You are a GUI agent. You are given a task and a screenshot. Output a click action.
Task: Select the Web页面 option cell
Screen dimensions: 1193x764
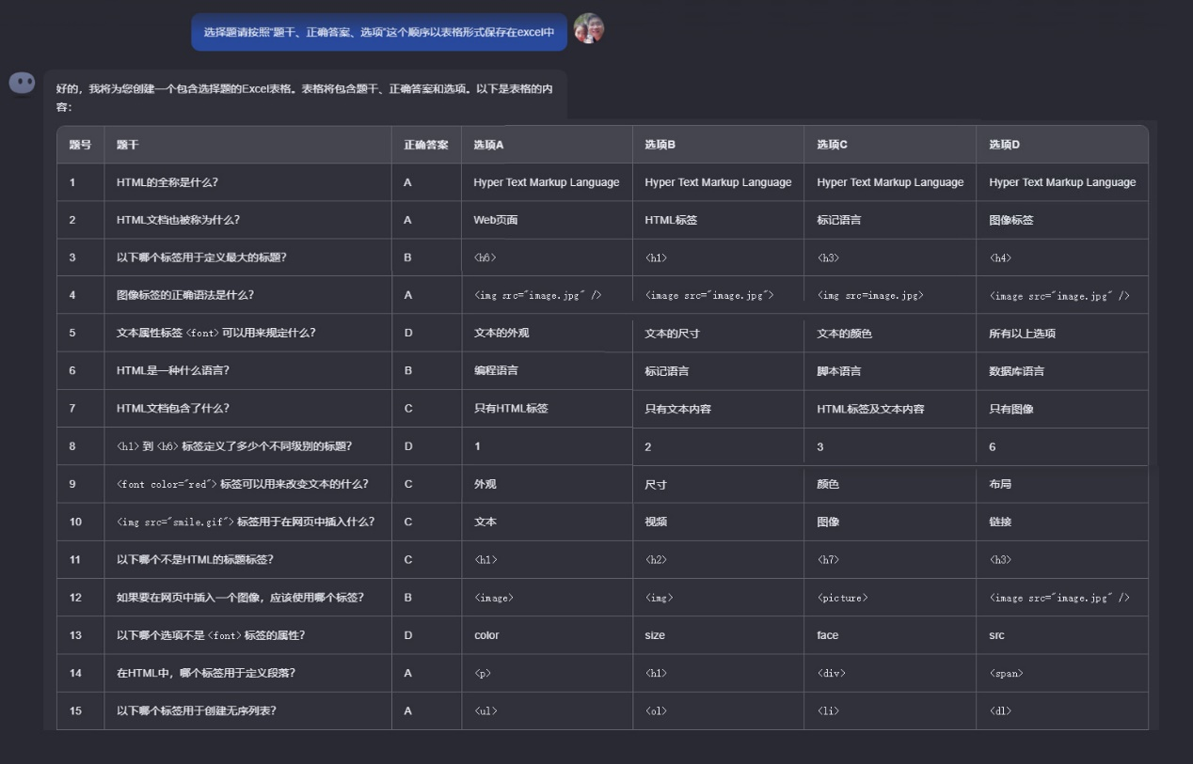(496, 220)
